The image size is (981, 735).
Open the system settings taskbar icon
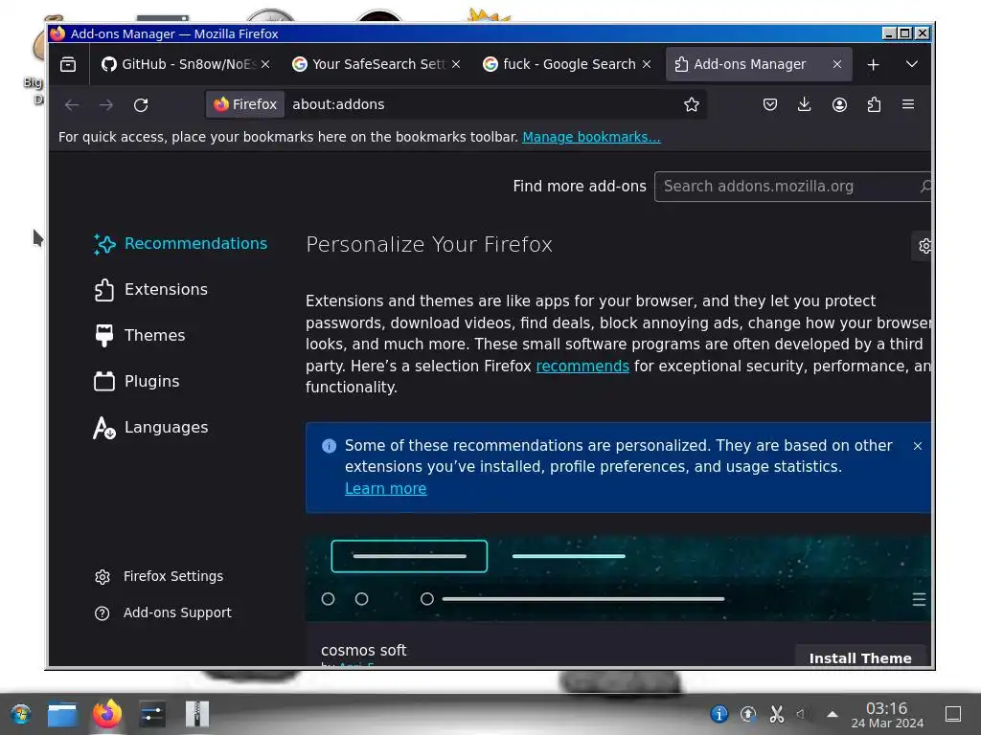pyautogui.click(x=152, y=714)
